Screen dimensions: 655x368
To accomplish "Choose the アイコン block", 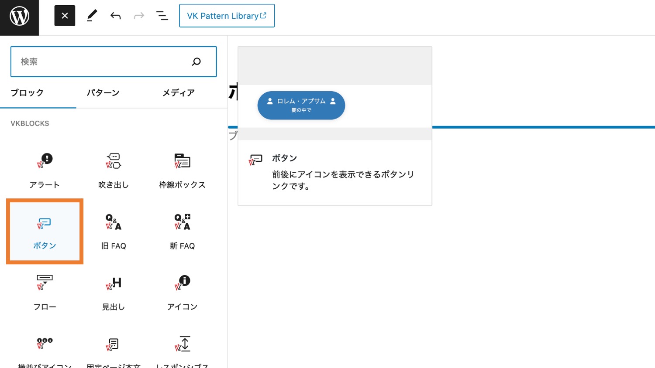I will click(x=182, y=292).
